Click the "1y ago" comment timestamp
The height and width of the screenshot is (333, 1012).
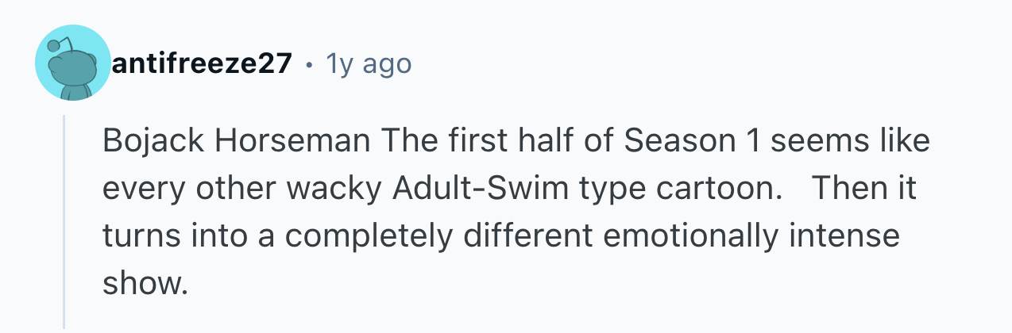pos(369,63)
